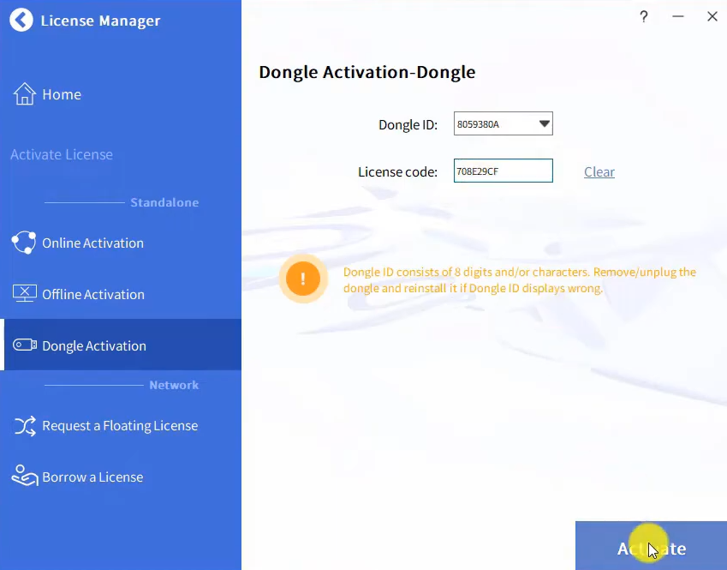
Task: Open Request a Floating License
Action: coord(121,426)
